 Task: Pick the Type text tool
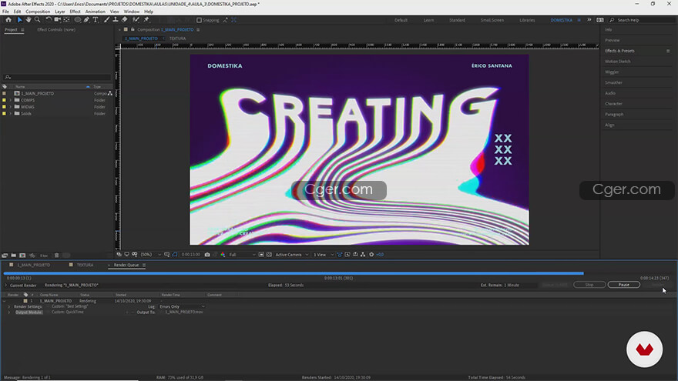click(x=96, y=20)
